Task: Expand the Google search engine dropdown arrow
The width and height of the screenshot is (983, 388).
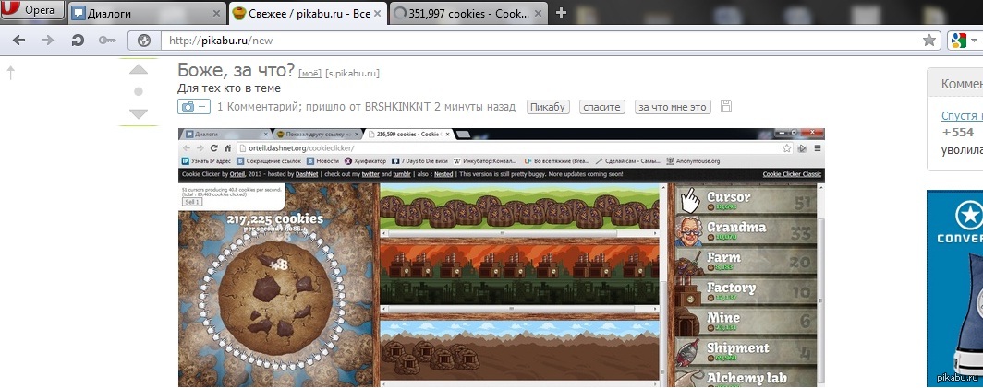Action: tap(974, 41)
